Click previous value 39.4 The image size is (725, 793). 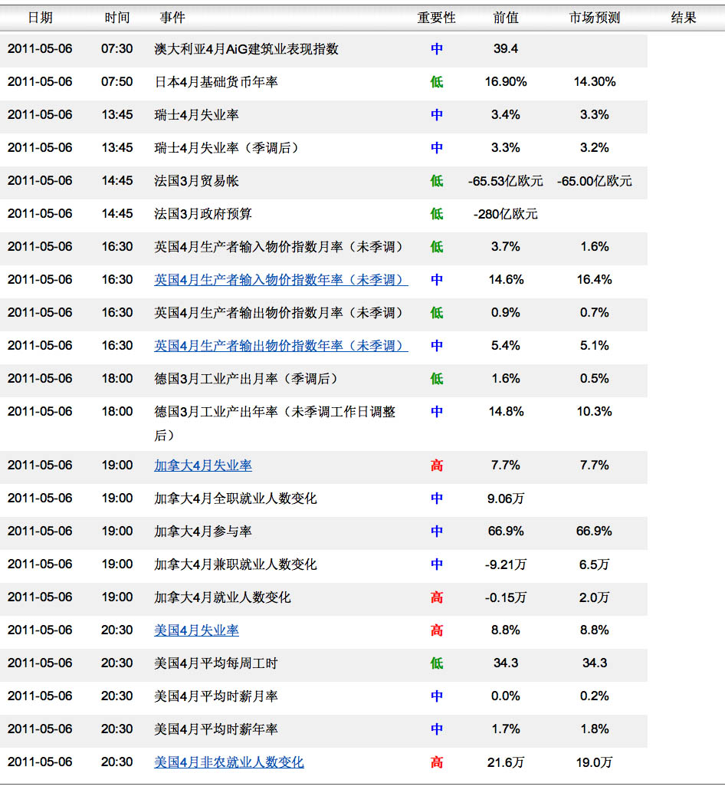pyautogui.click(x=506, y=49)
